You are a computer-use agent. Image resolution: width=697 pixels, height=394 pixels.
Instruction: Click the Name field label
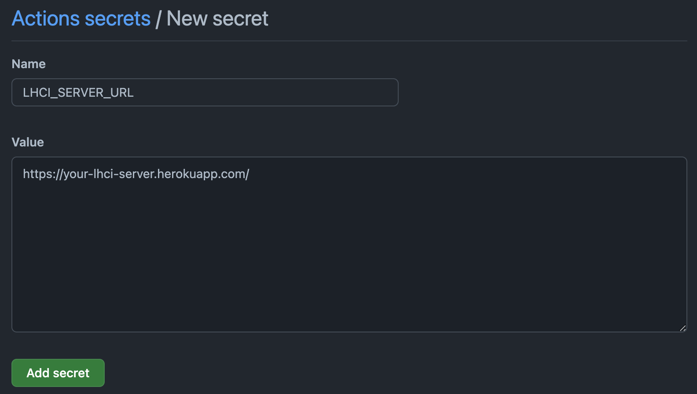click(29, 64)
